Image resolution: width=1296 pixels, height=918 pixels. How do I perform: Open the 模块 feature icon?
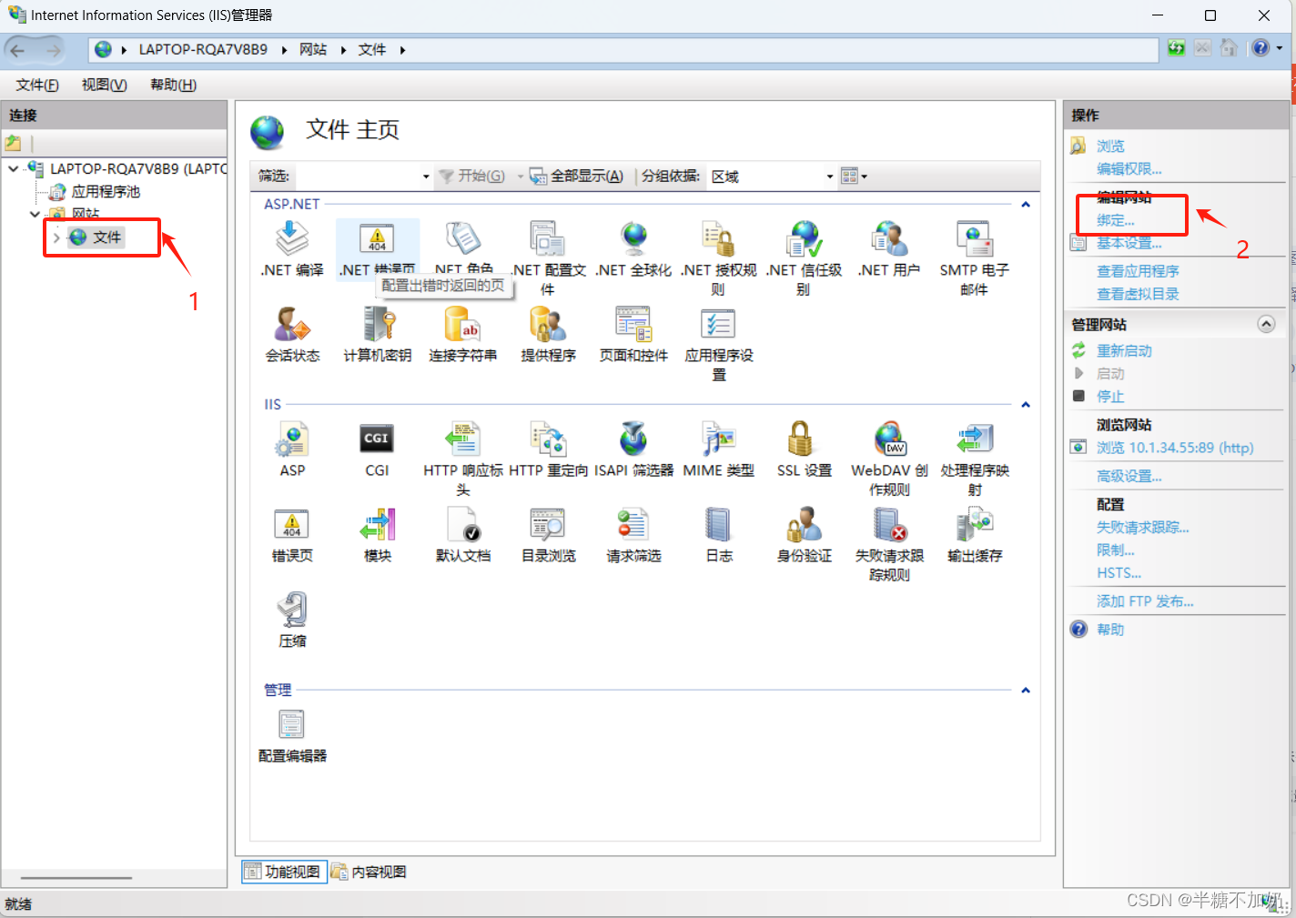tap(377, 525)
